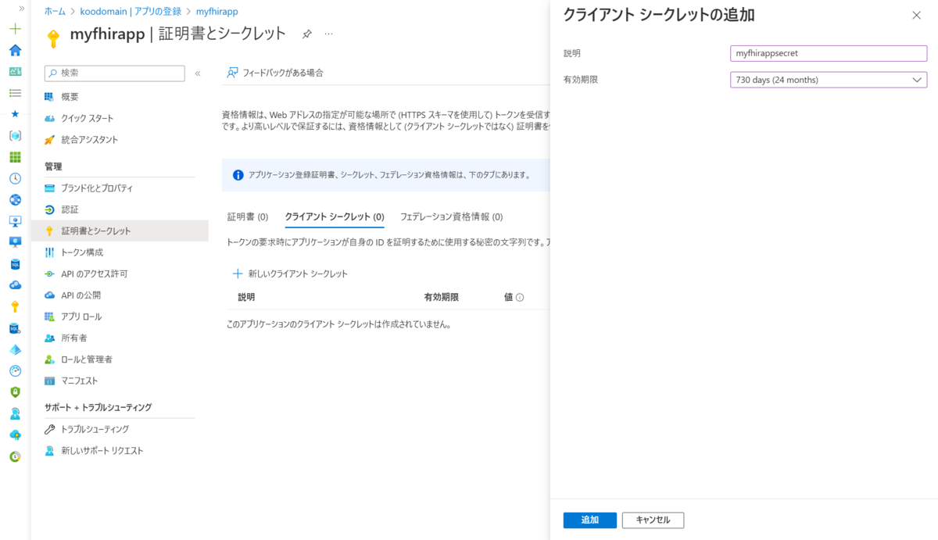Close the クライアント シークレットの追加 panel
This screenshot has width=938, height=540.
[x=916, y=15]
